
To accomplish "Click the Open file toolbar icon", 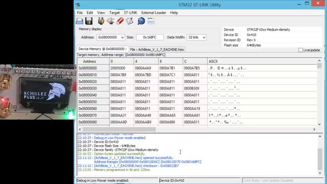I will tap(80, 21).
